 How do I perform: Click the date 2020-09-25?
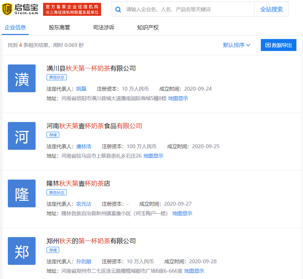(206, 146)
